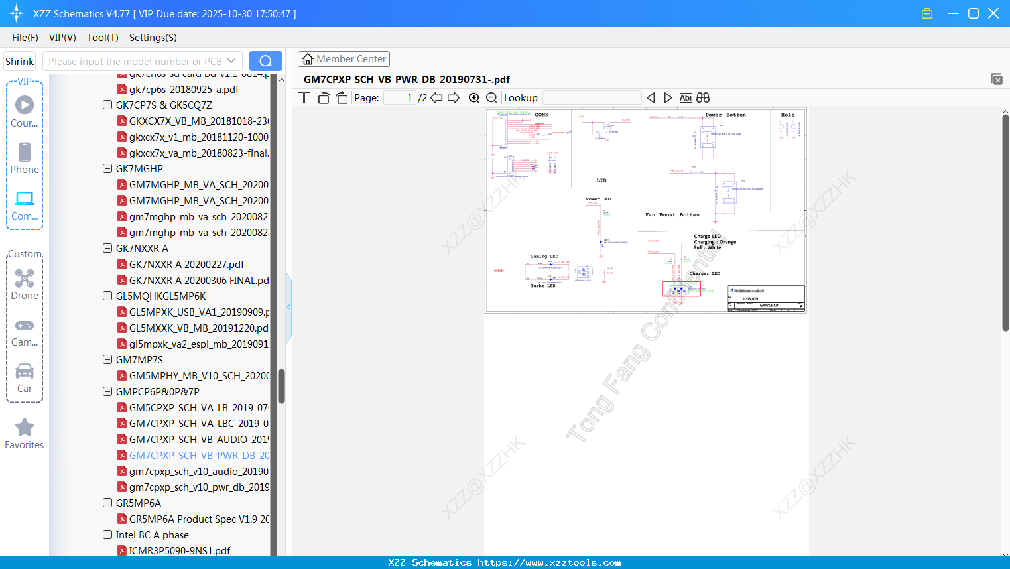Zoom out of the schematic
Screen dimensions: 1010x569
coord(491,98)
